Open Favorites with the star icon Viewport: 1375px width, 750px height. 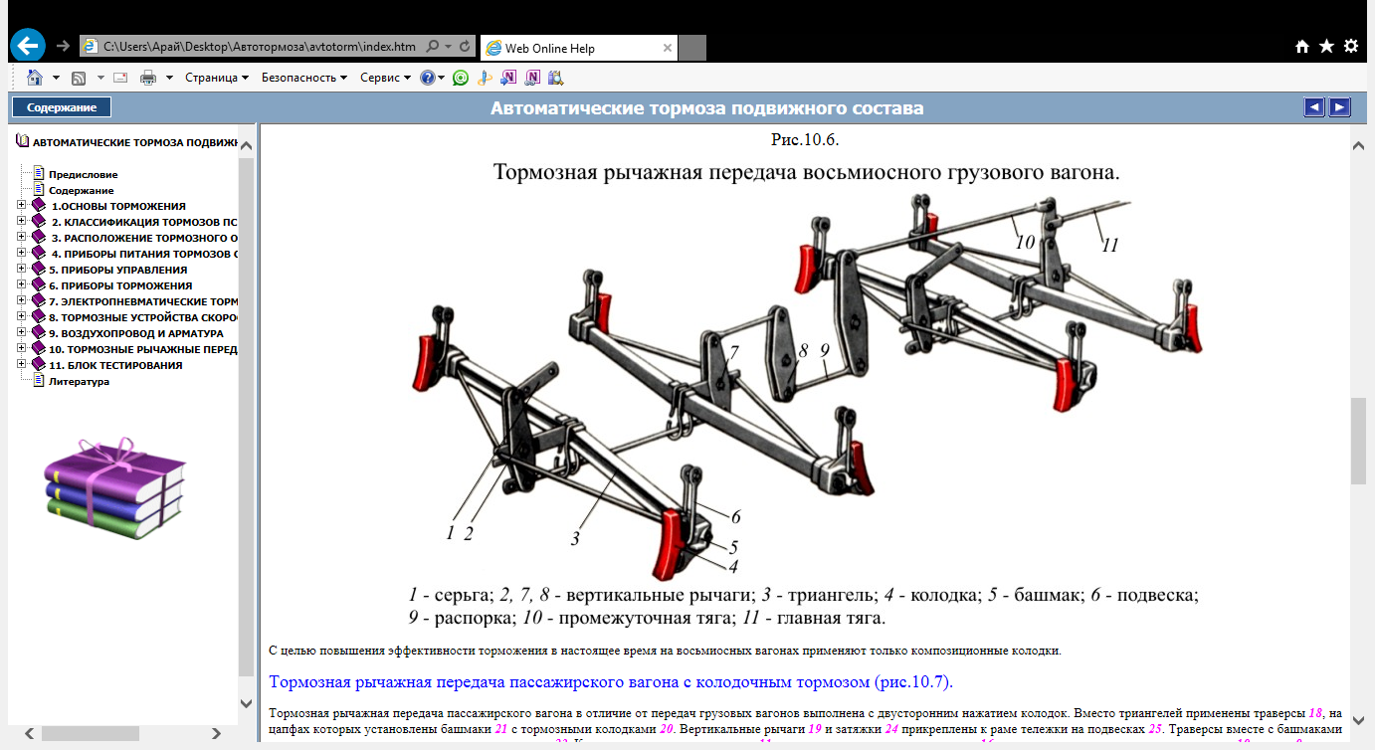(x=1326, y=46)
